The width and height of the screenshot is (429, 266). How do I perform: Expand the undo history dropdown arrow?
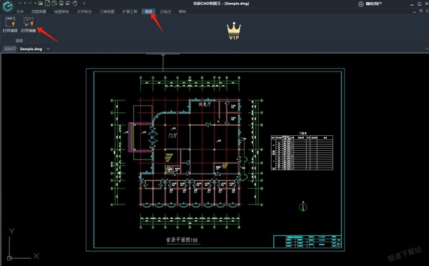click(25, 3)
